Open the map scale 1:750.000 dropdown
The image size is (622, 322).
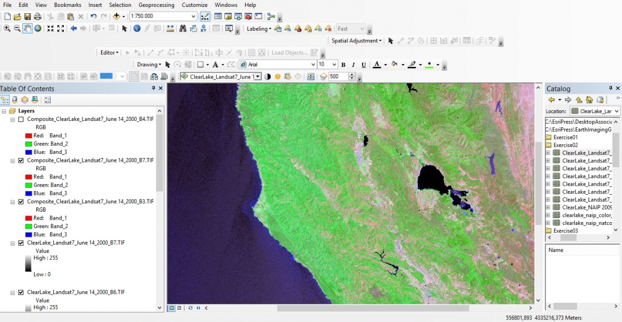[x=193, y=16]
